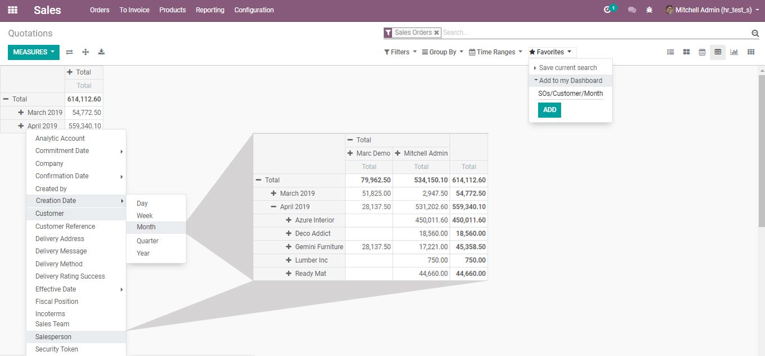Collapse the Total row in pivot
This screenshot has height=356, width=765.
click(6, 99)
